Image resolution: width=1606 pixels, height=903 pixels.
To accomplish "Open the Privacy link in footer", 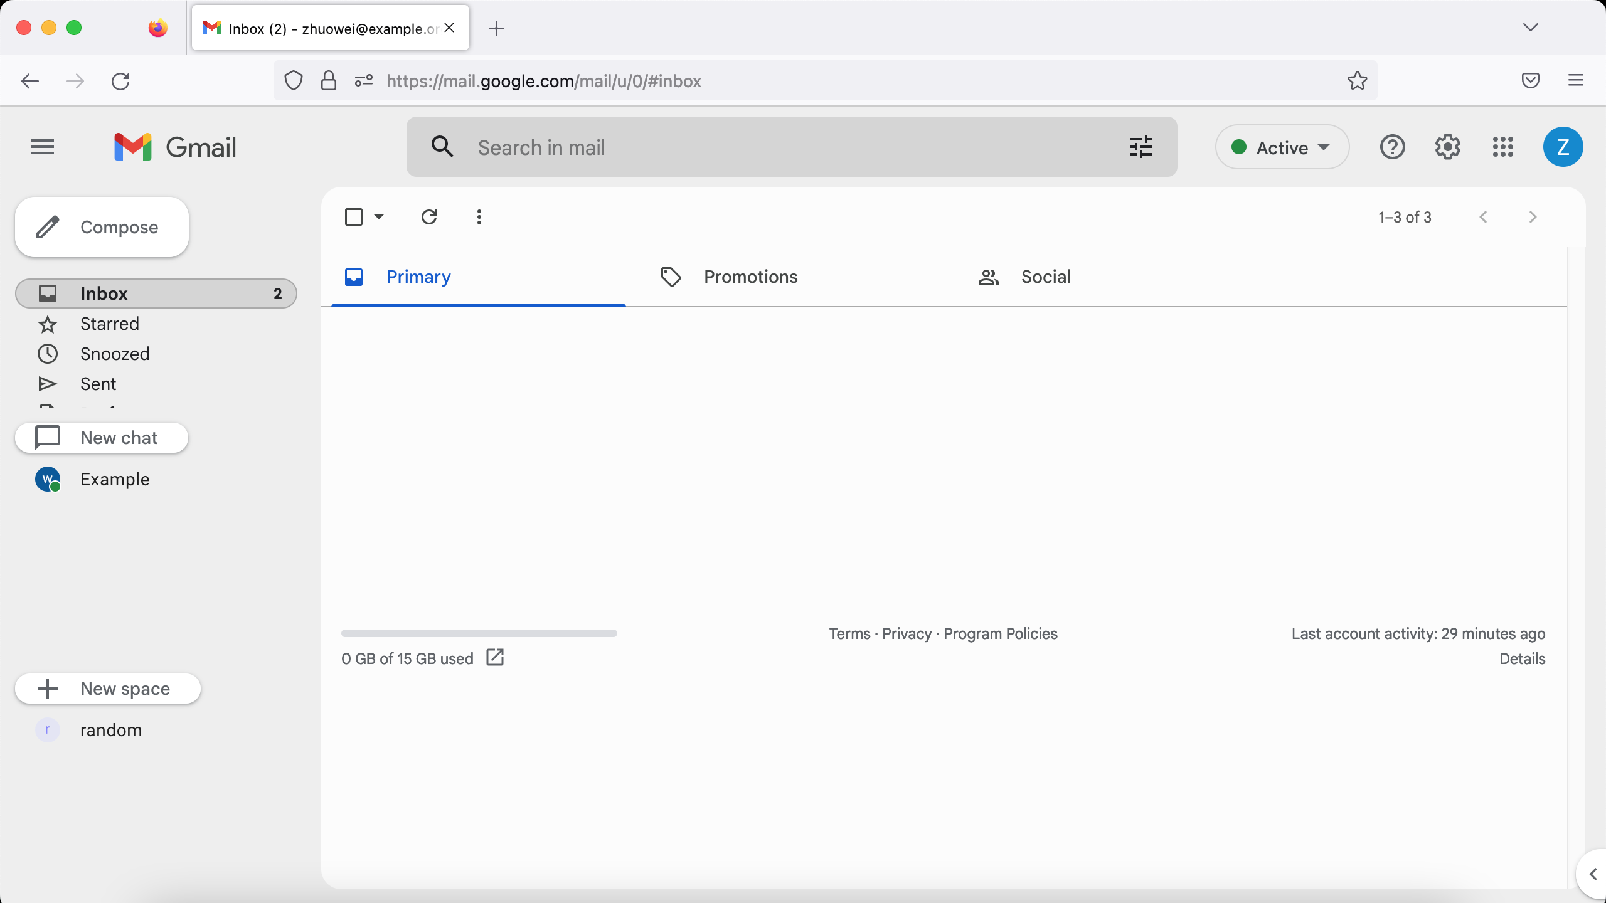I will pos(905,633).
